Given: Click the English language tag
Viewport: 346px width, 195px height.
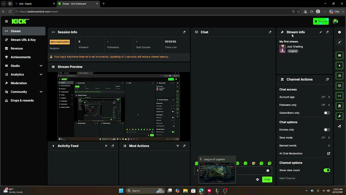Looking at the screenshot, I should [292, 51].
